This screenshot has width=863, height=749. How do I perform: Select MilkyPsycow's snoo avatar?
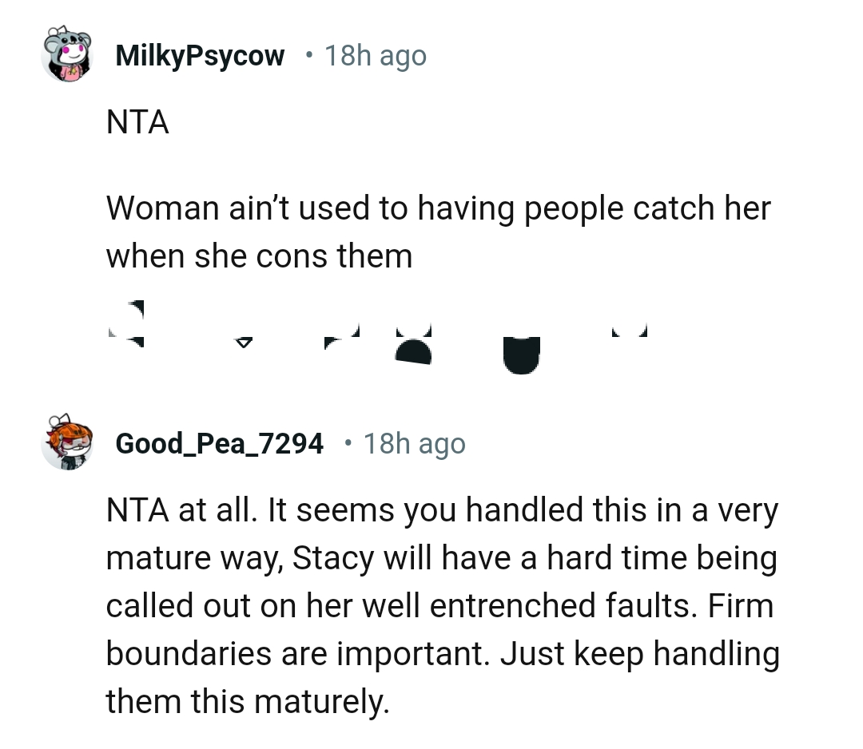tap(68, 54)
